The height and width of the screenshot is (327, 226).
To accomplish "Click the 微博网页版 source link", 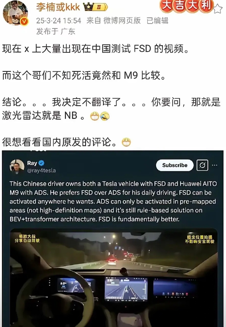I will tap(122, 20).
